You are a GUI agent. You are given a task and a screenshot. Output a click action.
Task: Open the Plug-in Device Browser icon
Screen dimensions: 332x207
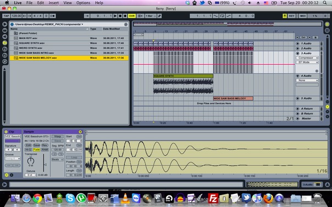click(x=4, y=37)
